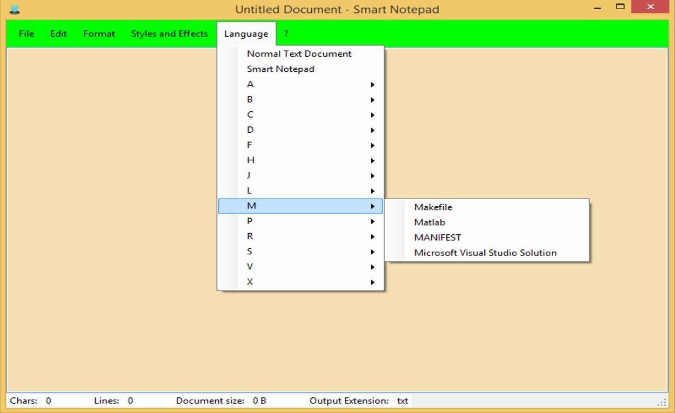Open the File menu
Screen dimensions: 675x413
[25, 33]
